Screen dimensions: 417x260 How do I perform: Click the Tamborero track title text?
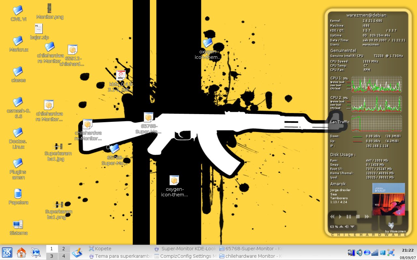pos(339,198)
